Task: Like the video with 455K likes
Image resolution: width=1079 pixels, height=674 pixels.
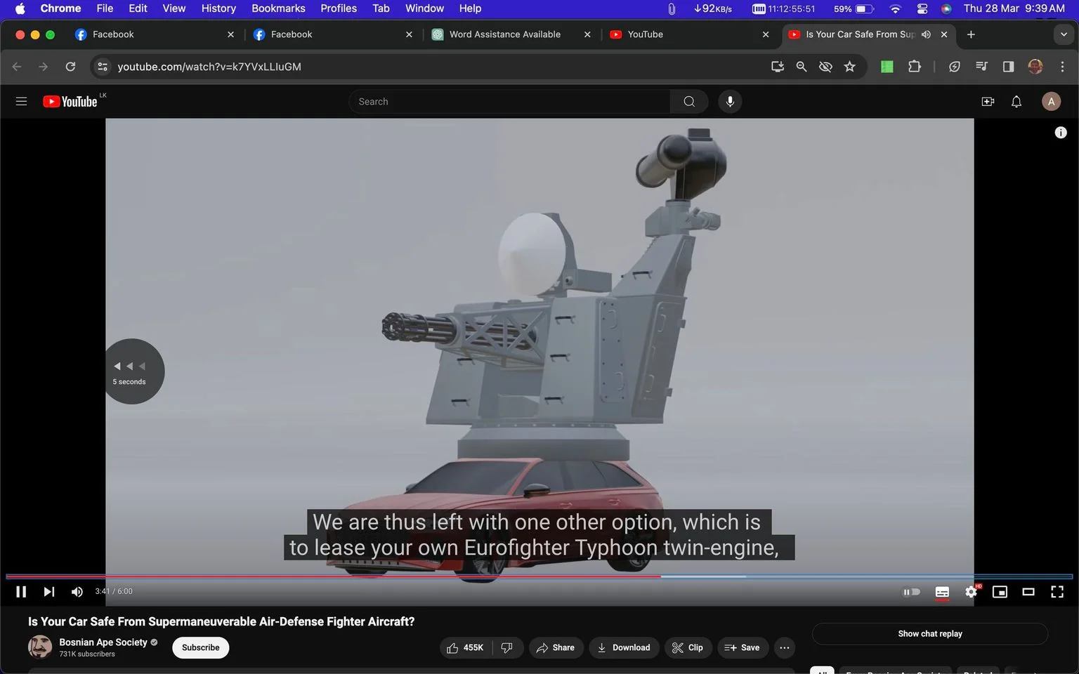Action: [466, 648]
